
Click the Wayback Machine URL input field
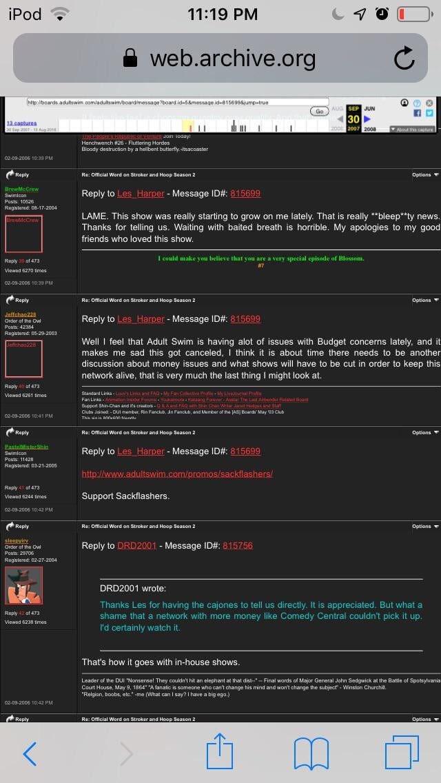[178, 103]
